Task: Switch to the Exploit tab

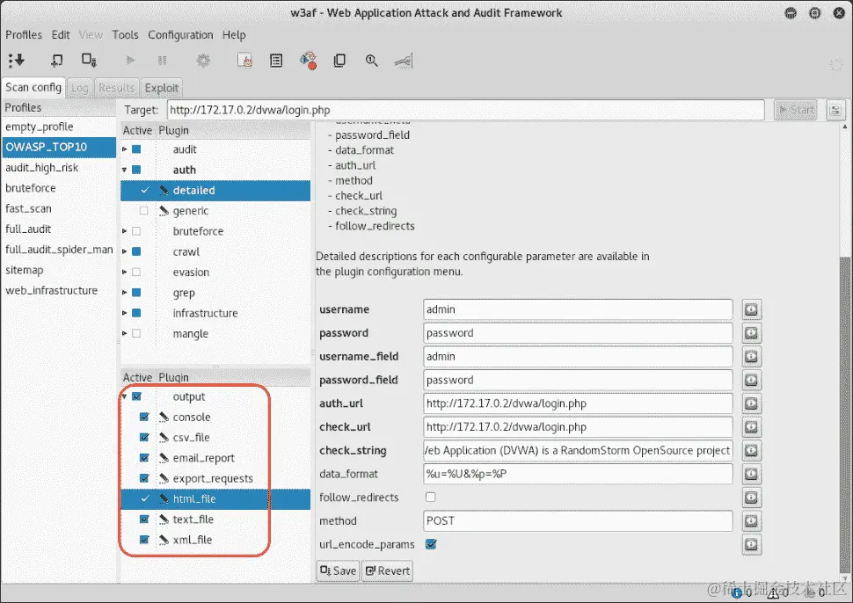Action: [x=162, y=88]
